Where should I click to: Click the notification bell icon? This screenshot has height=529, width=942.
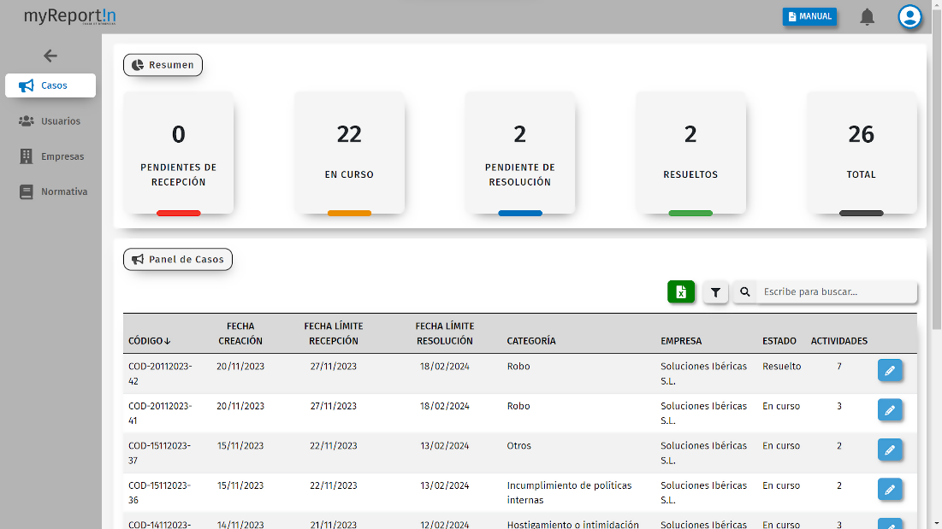[867, 17]
